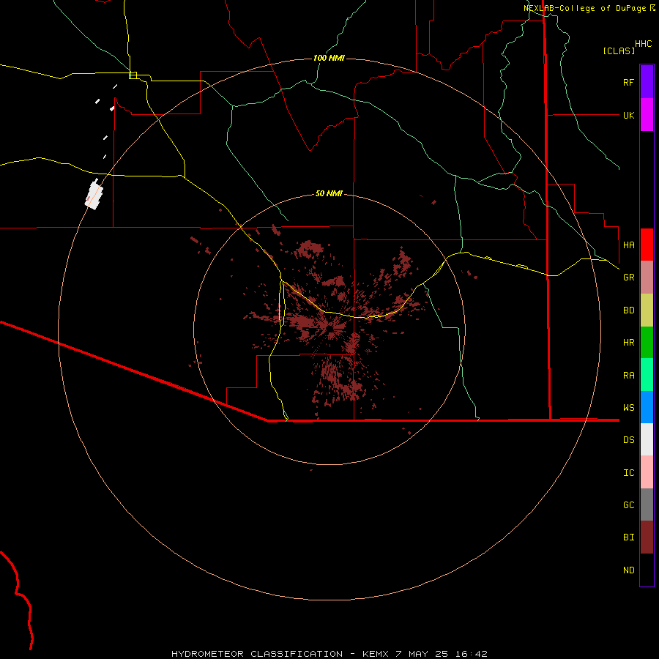Click the BD legend label
The width and height of the screenshot is (659, 659).
click(x=628, y=310)
